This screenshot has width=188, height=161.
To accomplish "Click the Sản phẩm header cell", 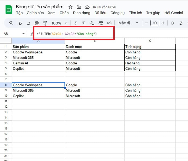I will coord(38,47).
